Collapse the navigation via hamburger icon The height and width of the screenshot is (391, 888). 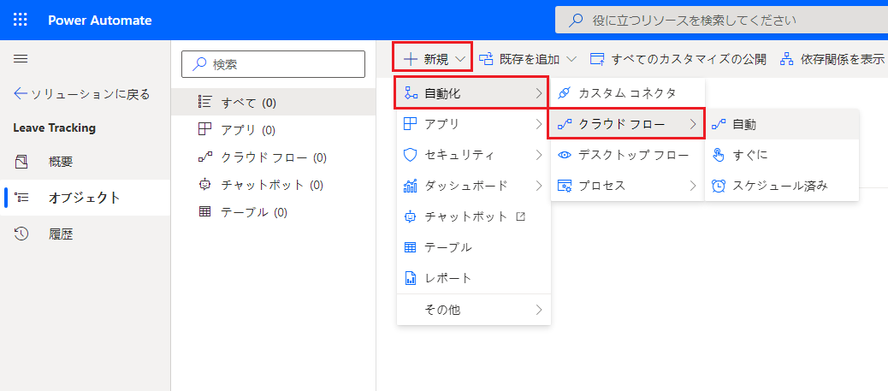pos(21,59)
